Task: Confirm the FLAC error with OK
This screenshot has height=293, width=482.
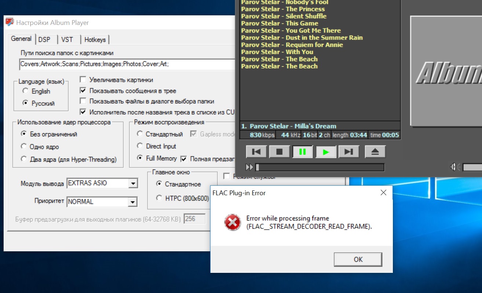Action: pyautogui.click(x=358, y=259)
